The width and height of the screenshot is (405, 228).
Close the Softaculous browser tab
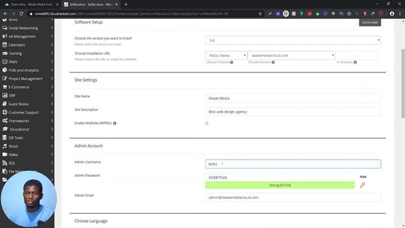[116, 4]
